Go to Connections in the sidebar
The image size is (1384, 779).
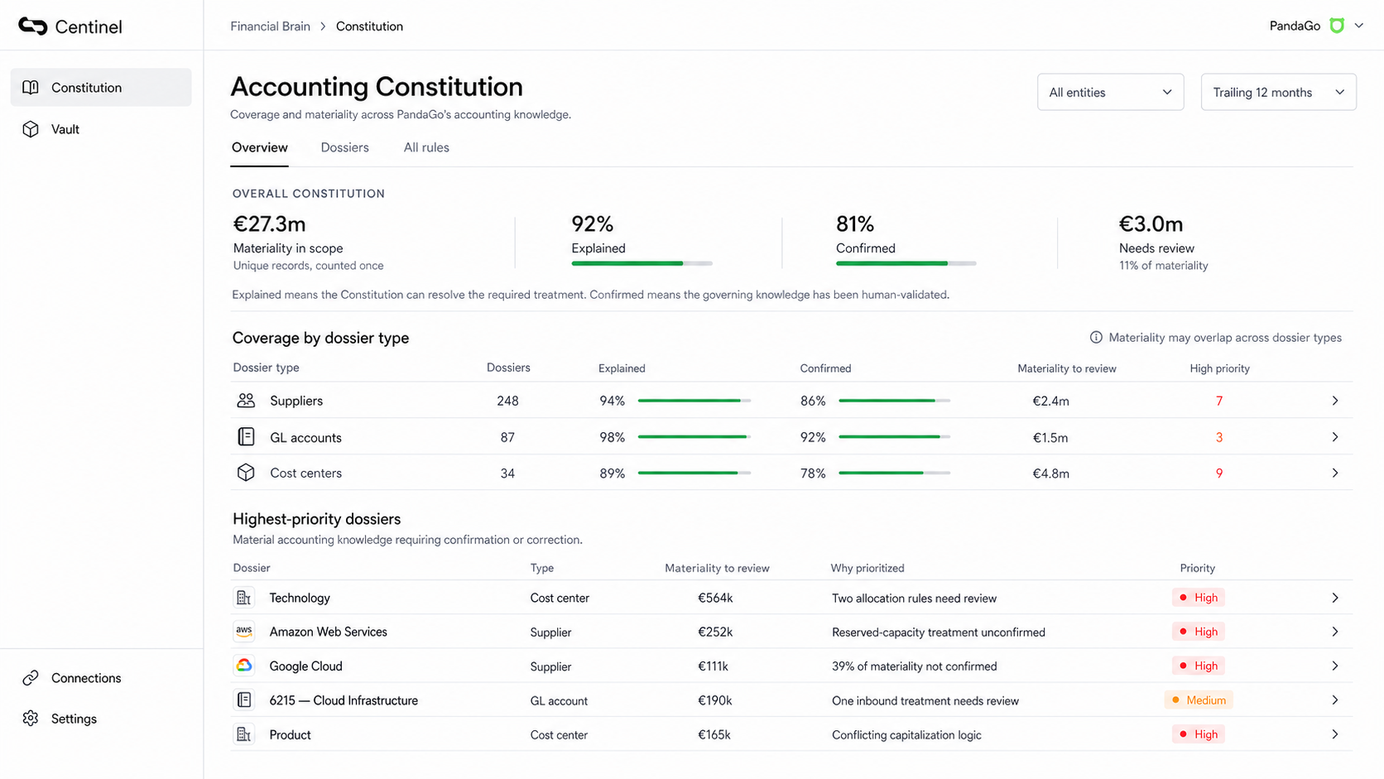tap(101, 678)
